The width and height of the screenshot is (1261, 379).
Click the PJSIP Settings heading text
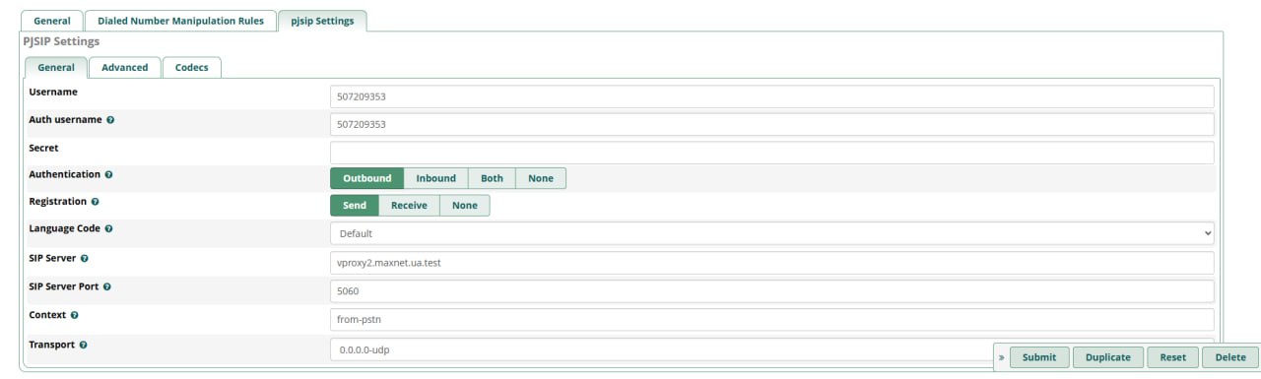(x=61, y=42)
